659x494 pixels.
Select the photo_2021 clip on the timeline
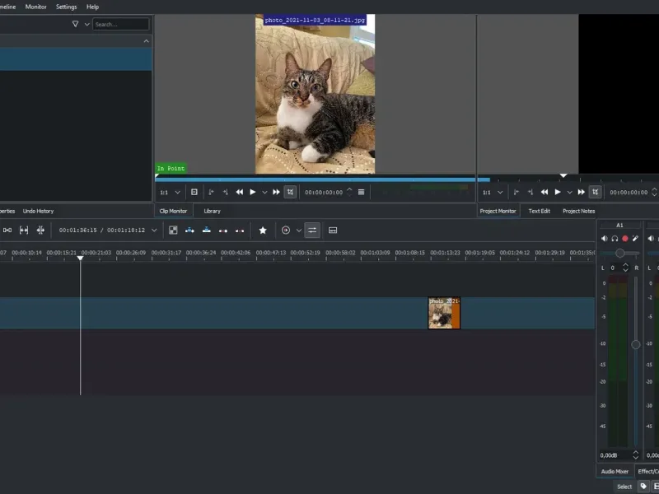[x=444, y=312]
